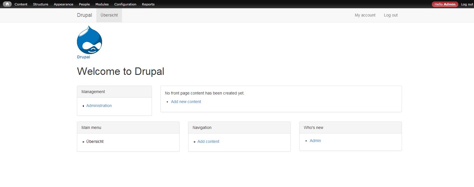Click the Hello Admin badge
This screenshot has height=187, width=474.
pos(445,4)
